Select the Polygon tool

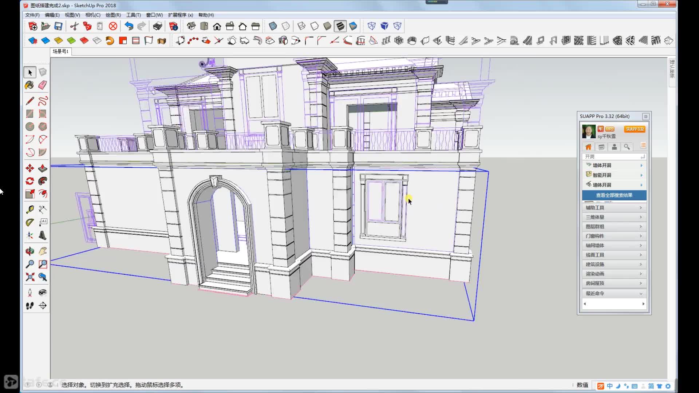[x=43, y=127]
